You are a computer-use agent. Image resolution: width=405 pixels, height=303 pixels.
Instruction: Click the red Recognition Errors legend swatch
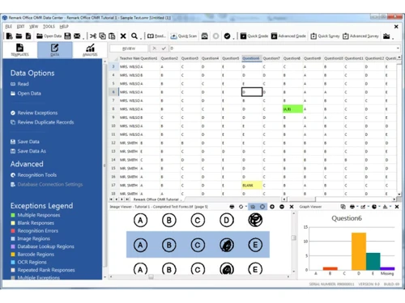[13, 231]
